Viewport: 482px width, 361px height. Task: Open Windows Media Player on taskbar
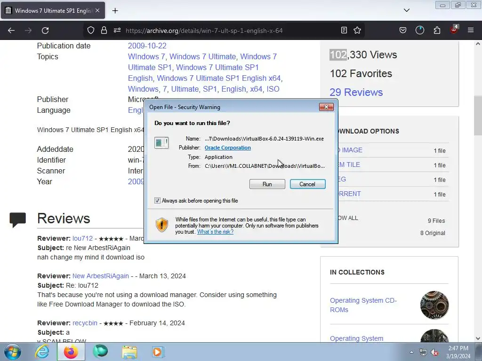tap(158, 352)
